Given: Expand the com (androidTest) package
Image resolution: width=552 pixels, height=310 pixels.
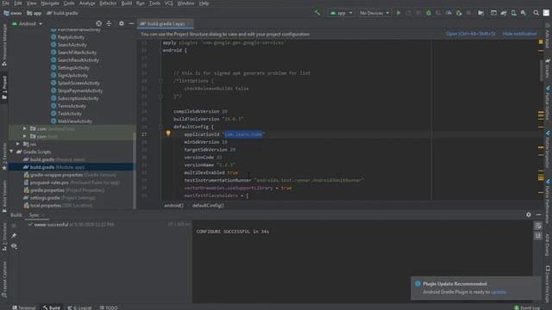Looking at the screenshot, I should 25,129.
